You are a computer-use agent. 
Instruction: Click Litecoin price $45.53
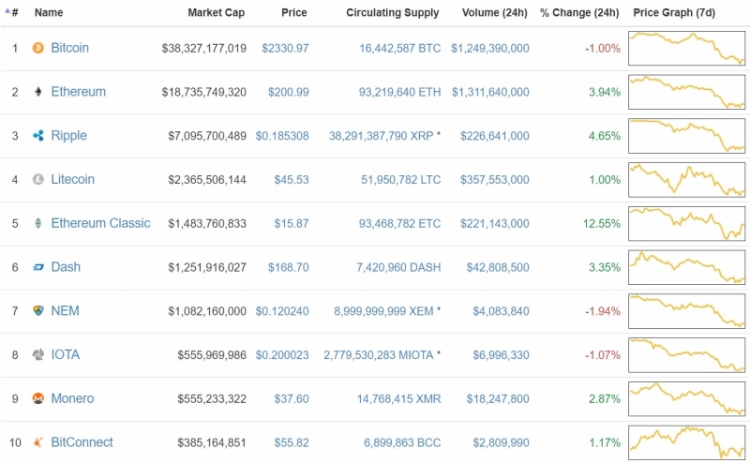point(292,180)
